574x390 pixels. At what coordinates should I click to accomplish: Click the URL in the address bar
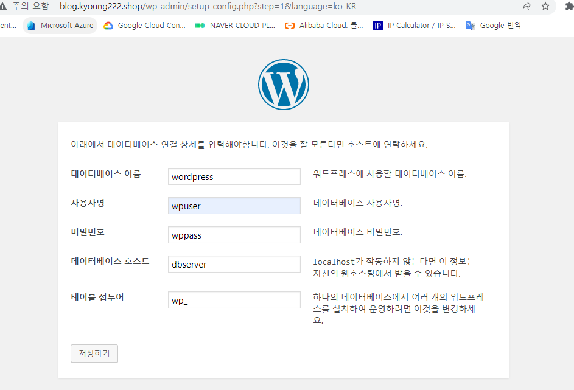coord(208,6)
